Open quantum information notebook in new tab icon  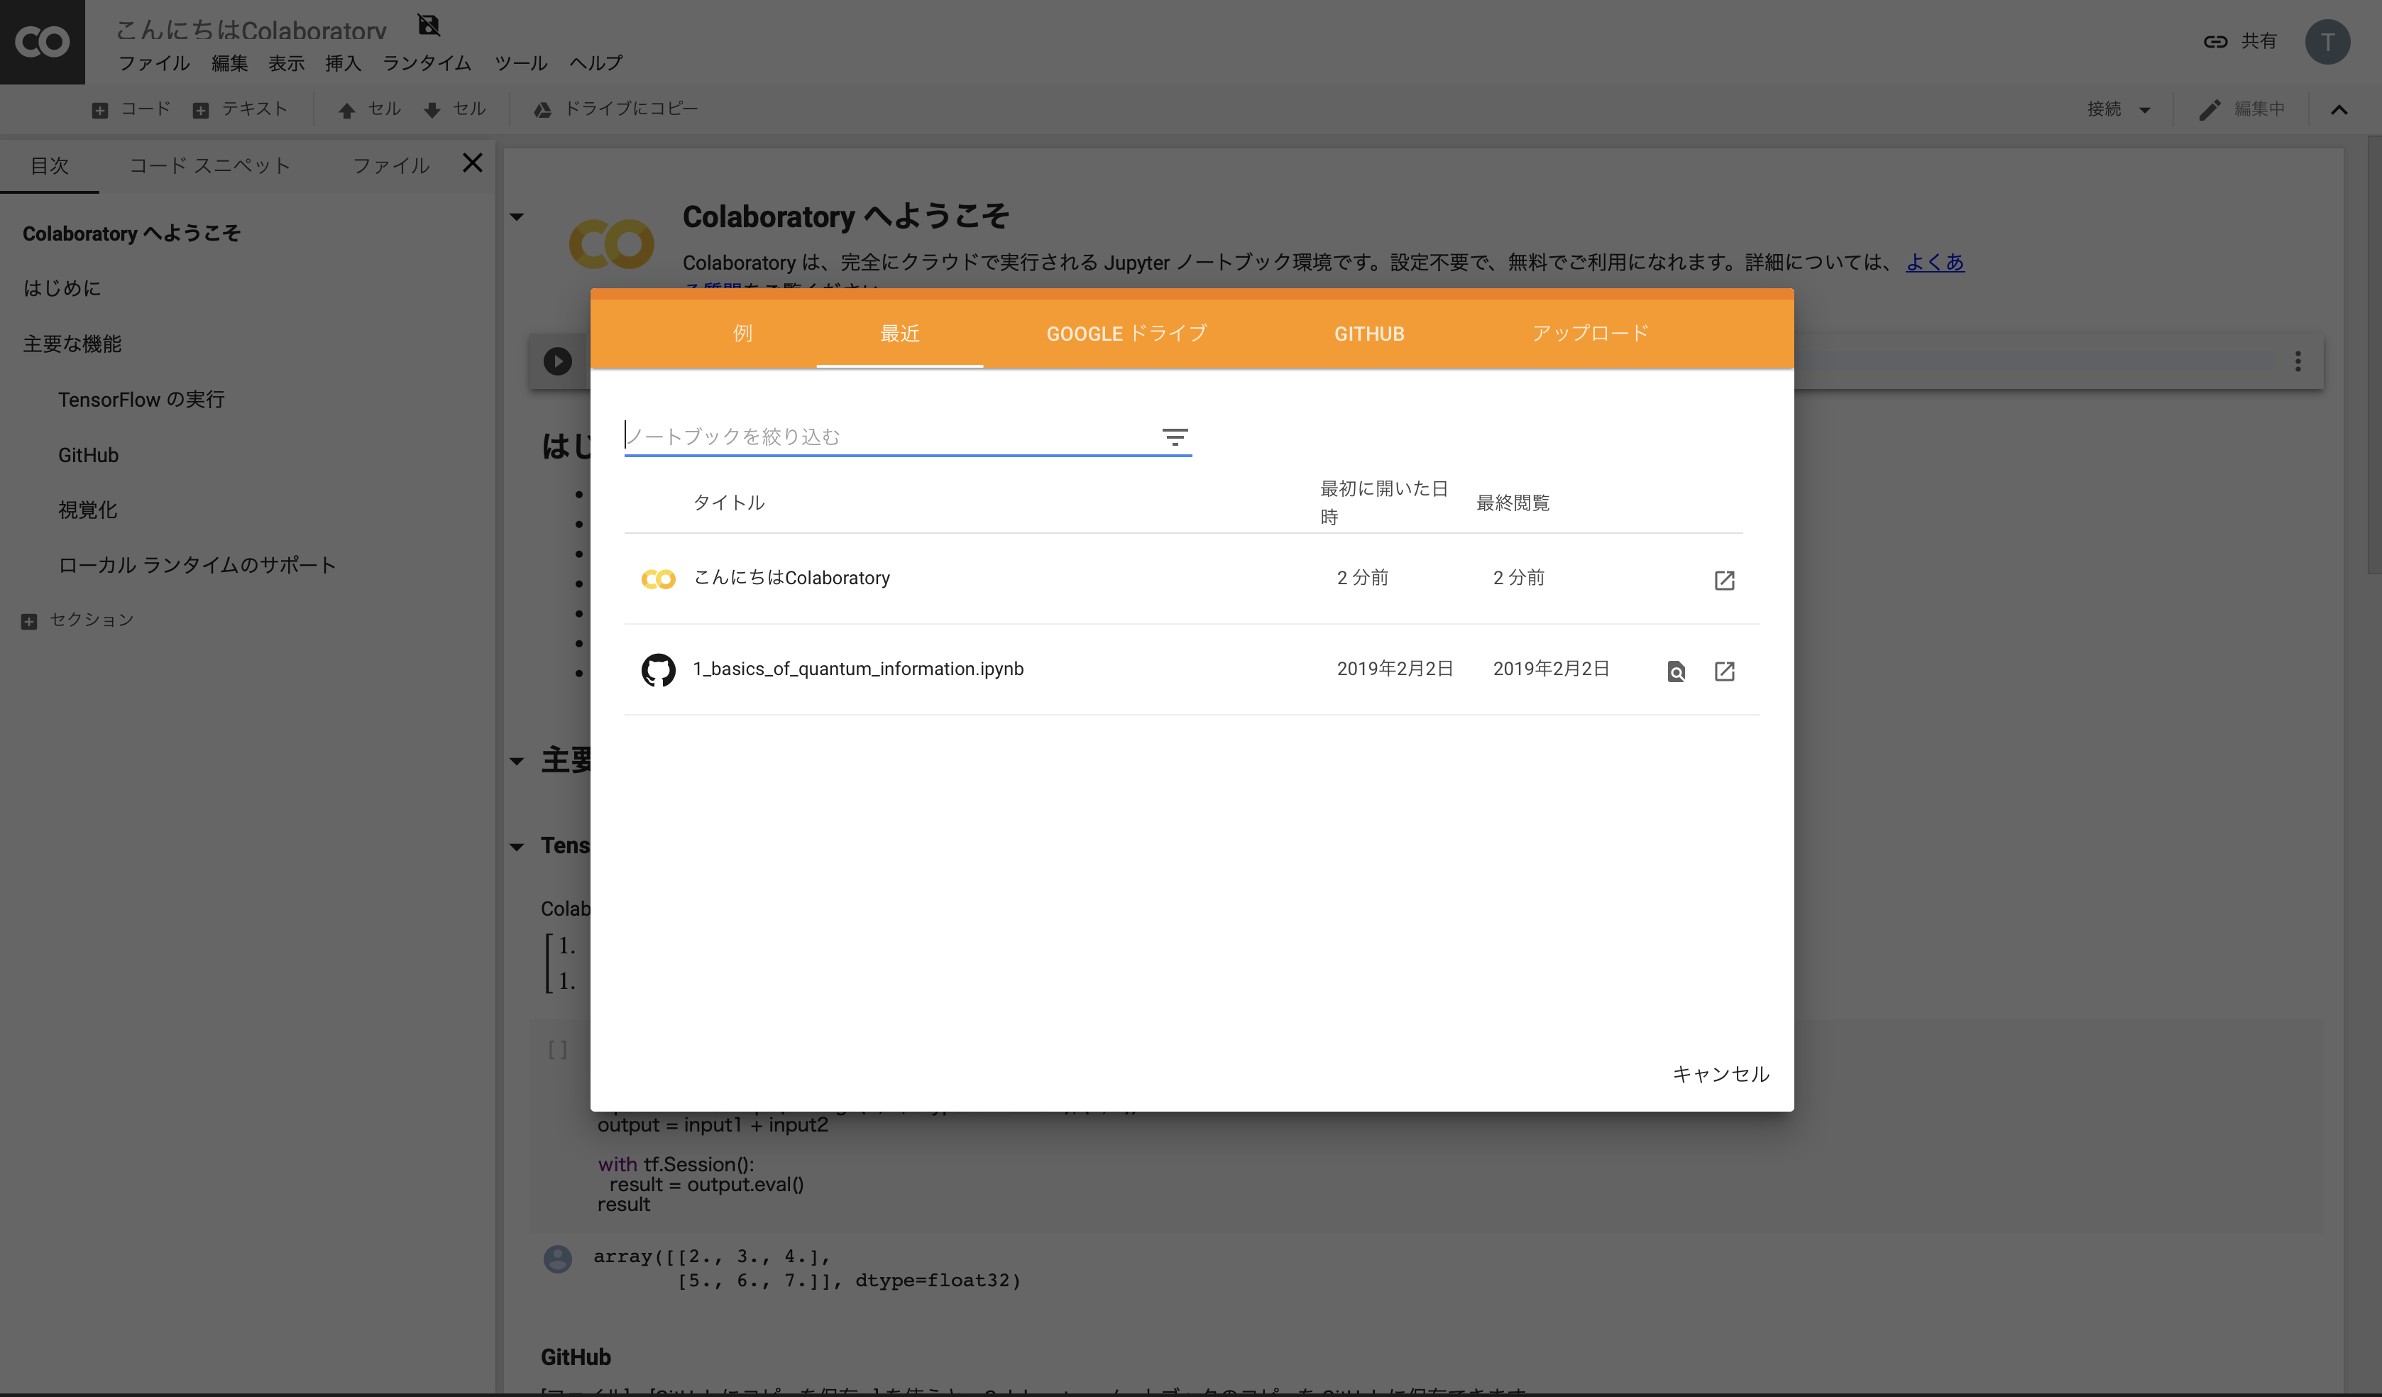click(x=1724, y=671)
